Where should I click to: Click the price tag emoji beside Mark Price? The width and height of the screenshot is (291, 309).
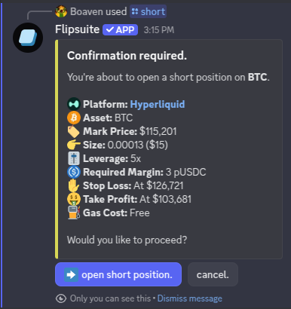(74, 131)
